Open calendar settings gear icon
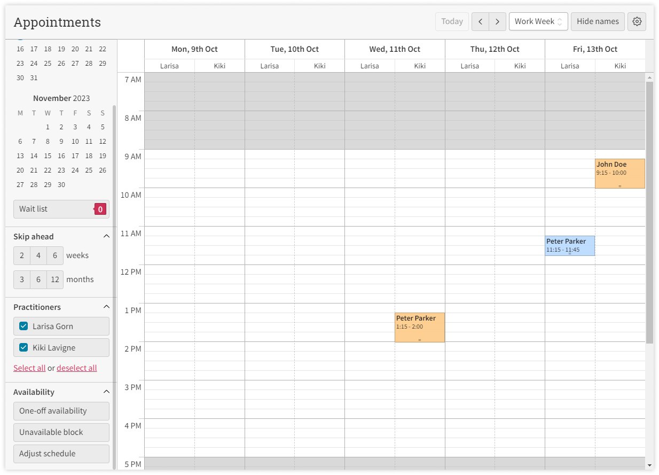659x475 pixels. tap(637, 21)
